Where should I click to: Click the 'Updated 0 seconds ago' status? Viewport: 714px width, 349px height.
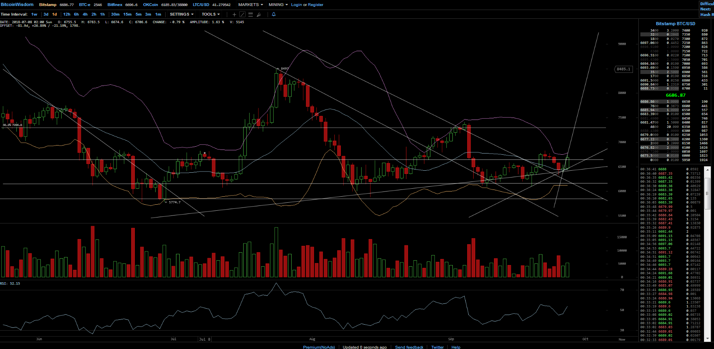coord(364,347)
